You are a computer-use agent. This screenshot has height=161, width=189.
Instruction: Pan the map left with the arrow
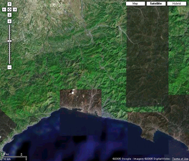4,10
